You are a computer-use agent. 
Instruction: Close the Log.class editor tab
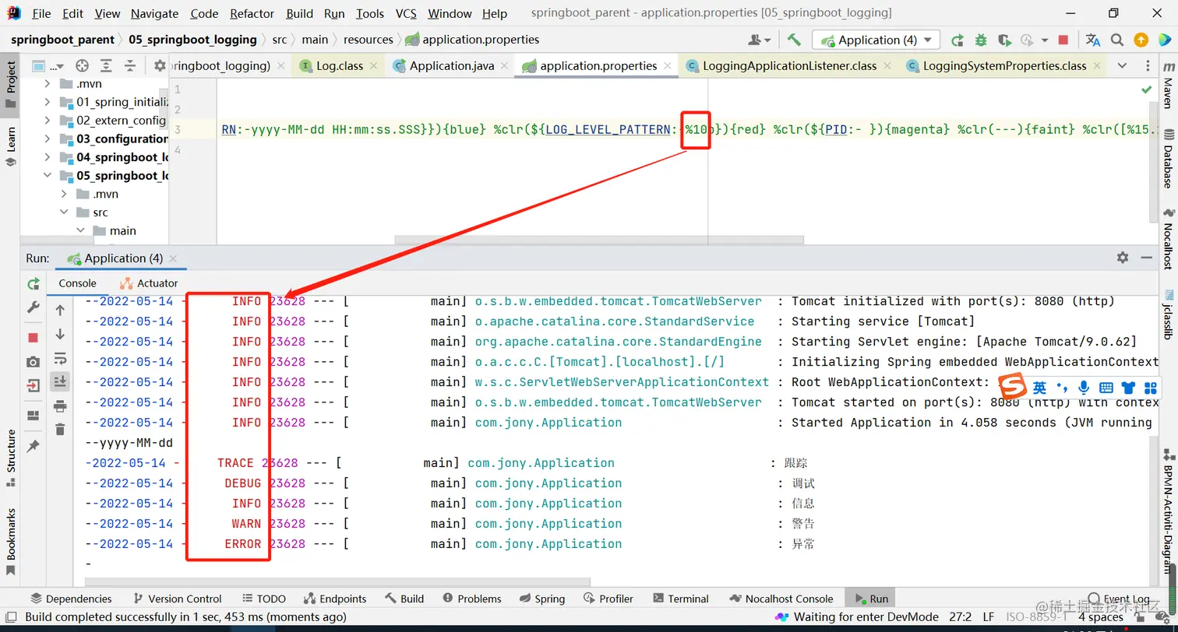click(x=374, y=66)
